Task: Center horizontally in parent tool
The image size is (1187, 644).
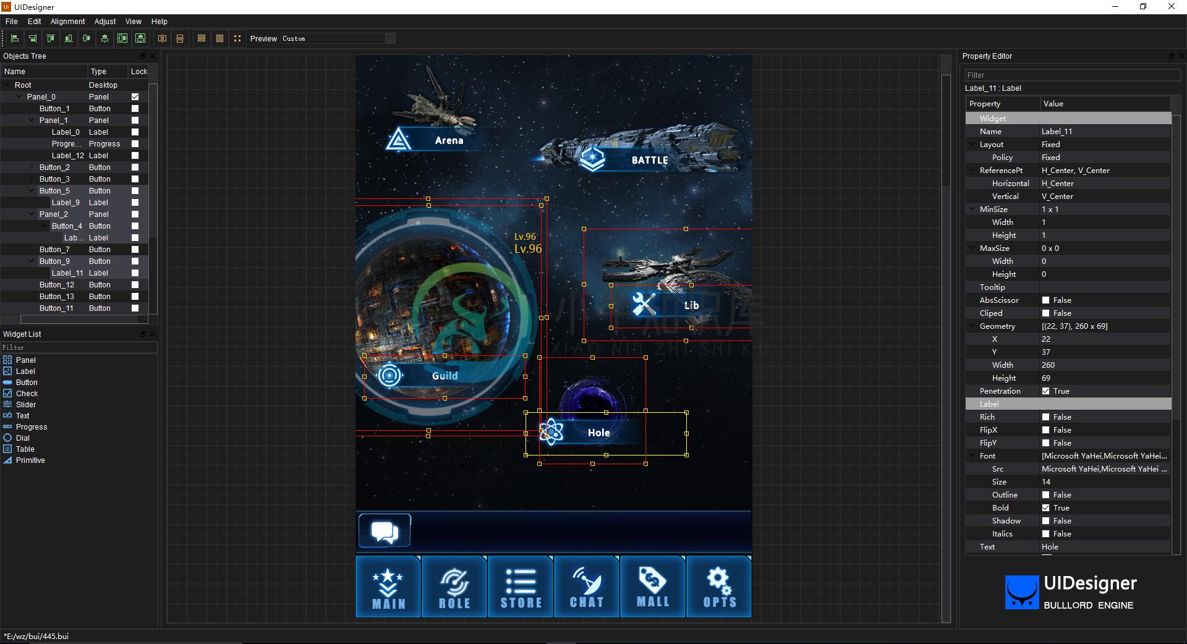Action: pyautogui.click(x=122, y=38)
